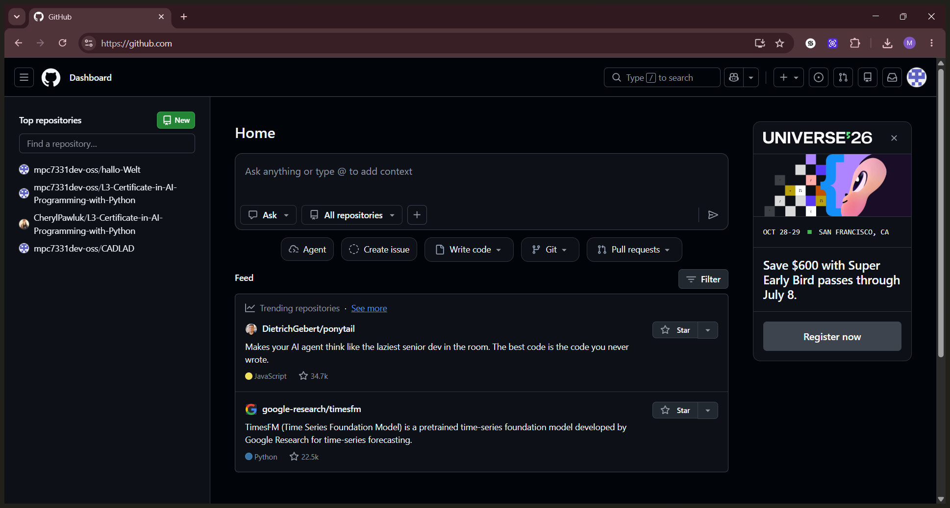This screenshot has width=950, height=508.
Task: Bookmark this page with star icon
Action: 780,43
